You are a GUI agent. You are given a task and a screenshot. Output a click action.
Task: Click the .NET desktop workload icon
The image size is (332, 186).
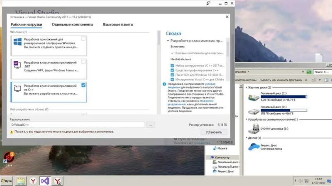click(x=17, y=64)
